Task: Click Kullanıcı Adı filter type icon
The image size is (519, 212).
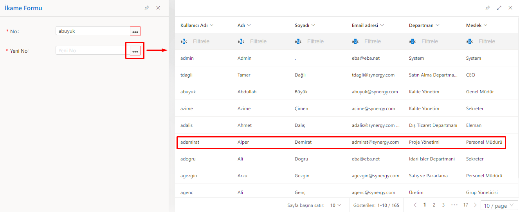Action: click(184, 41)
